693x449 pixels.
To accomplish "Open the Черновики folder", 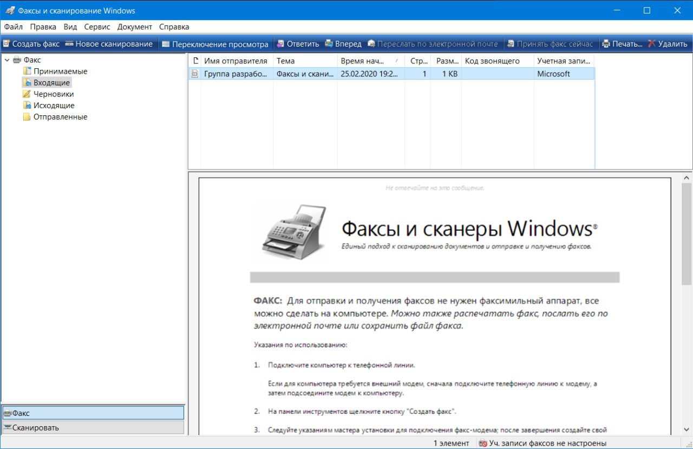I will (x=54, y=94).
